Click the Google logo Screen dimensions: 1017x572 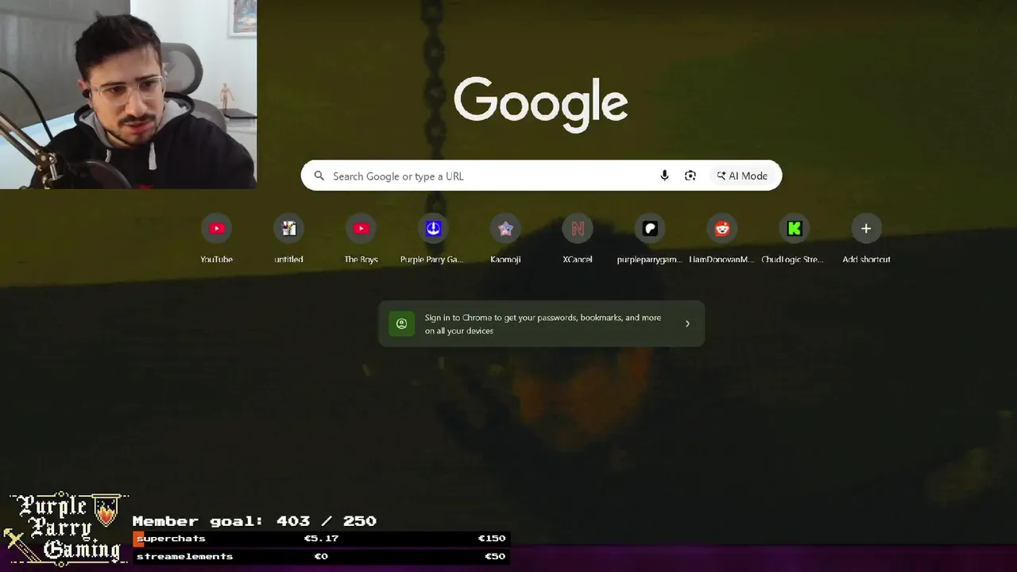tap(541, 104)
